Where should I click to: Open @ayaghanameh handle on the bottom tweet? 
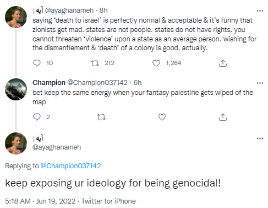coord(57,147)
